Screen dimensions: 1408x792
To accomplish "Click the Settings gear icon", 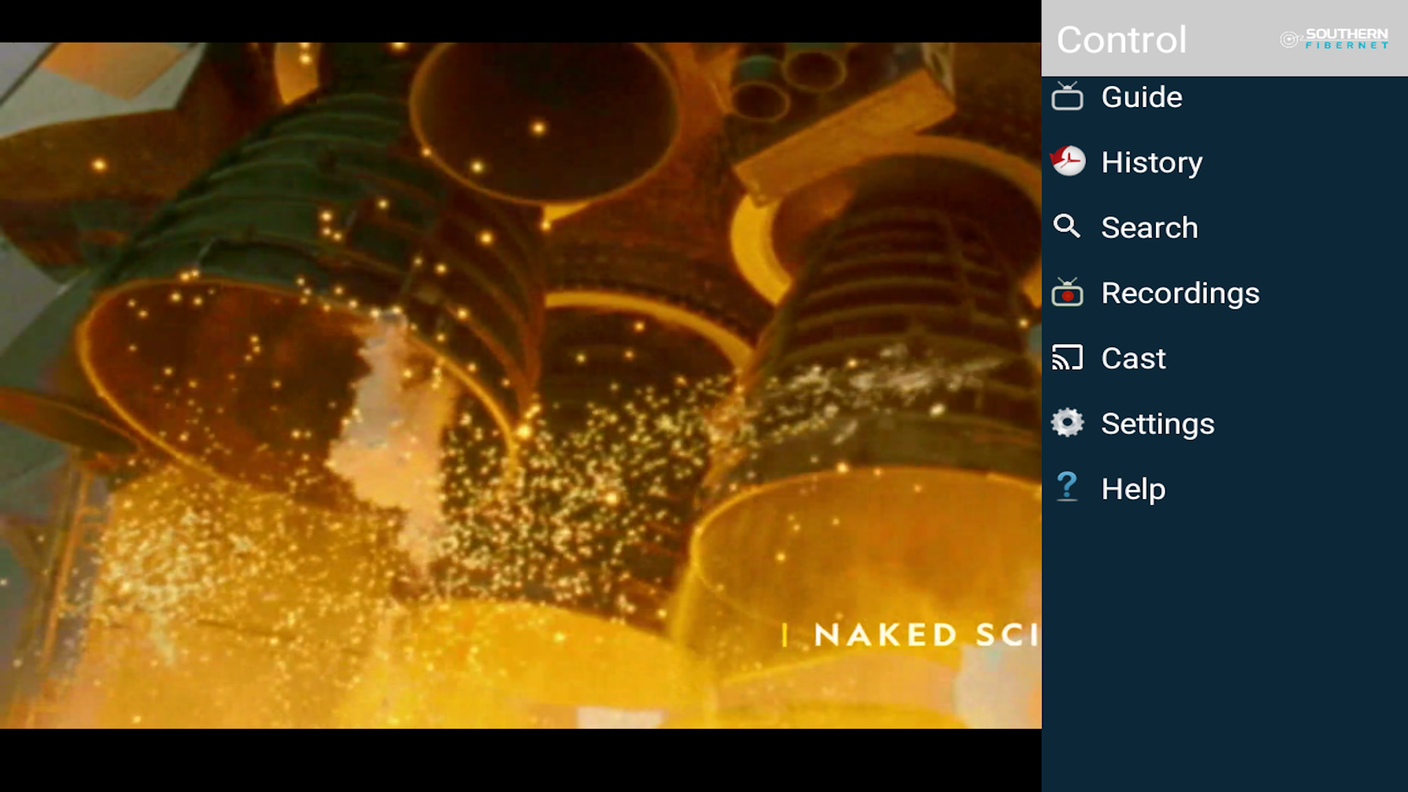I will click(1067, 423).
